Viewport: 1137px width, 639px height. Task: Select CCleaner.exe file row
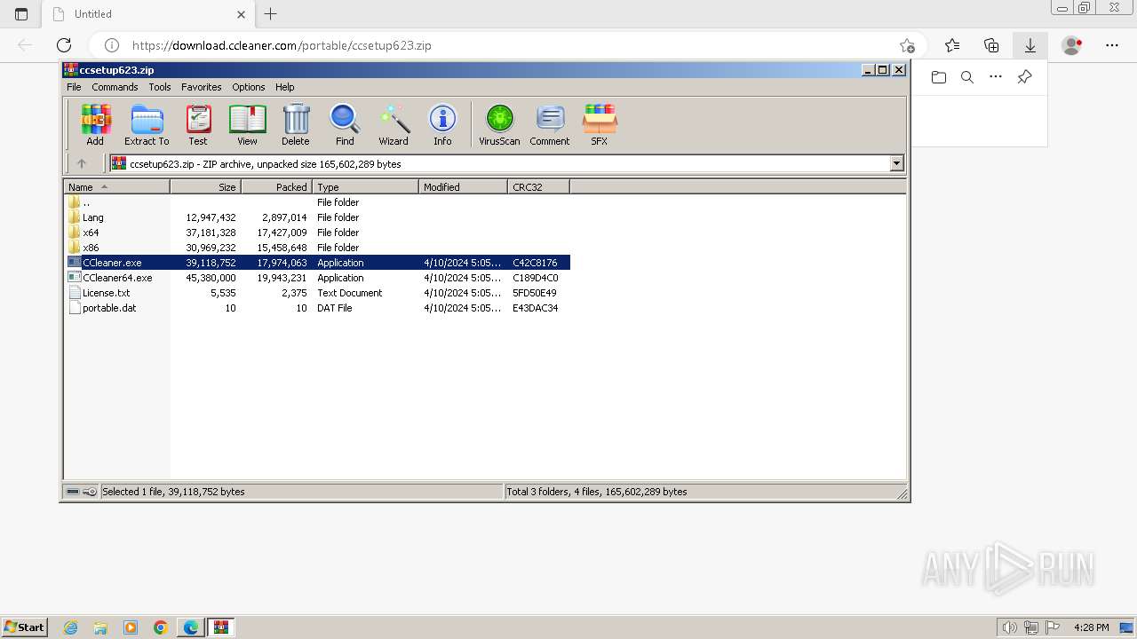tap(317, 263)
